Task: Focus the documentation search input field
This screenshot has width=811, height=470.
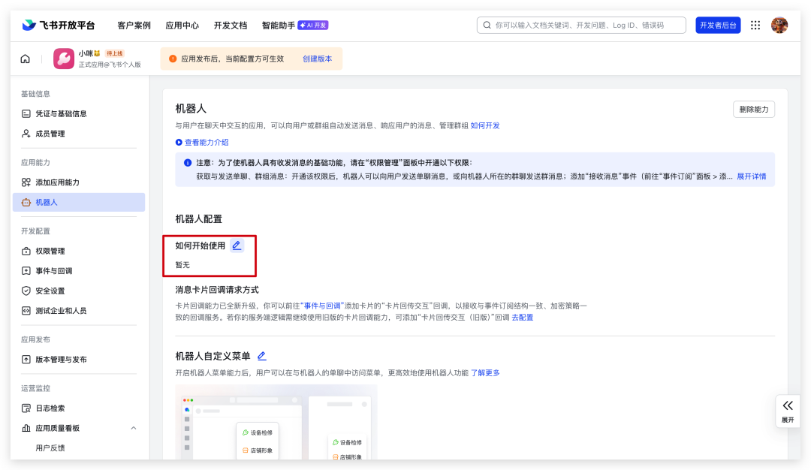Action: tap(586, 25)
